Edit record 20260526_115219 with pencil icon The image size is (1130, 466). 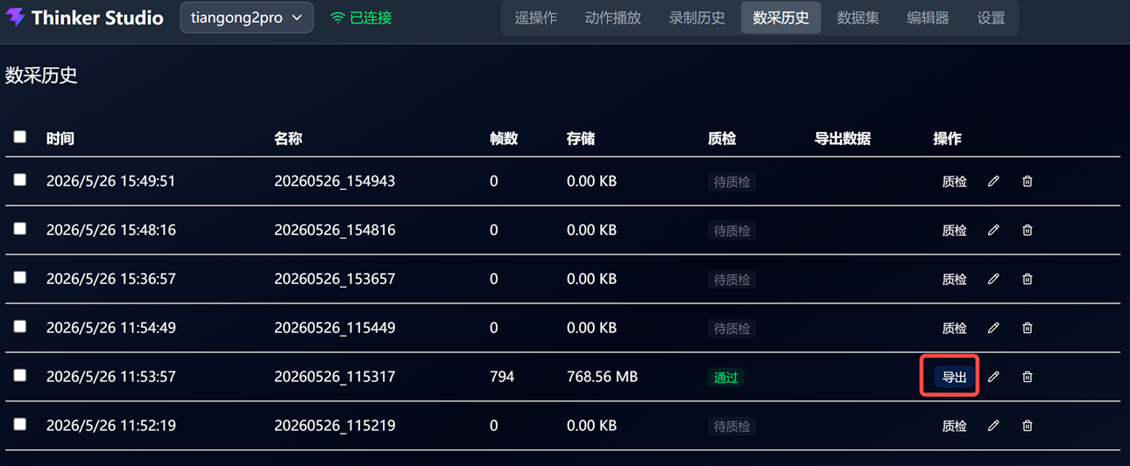pyautogui.click(x=993, y=426)
